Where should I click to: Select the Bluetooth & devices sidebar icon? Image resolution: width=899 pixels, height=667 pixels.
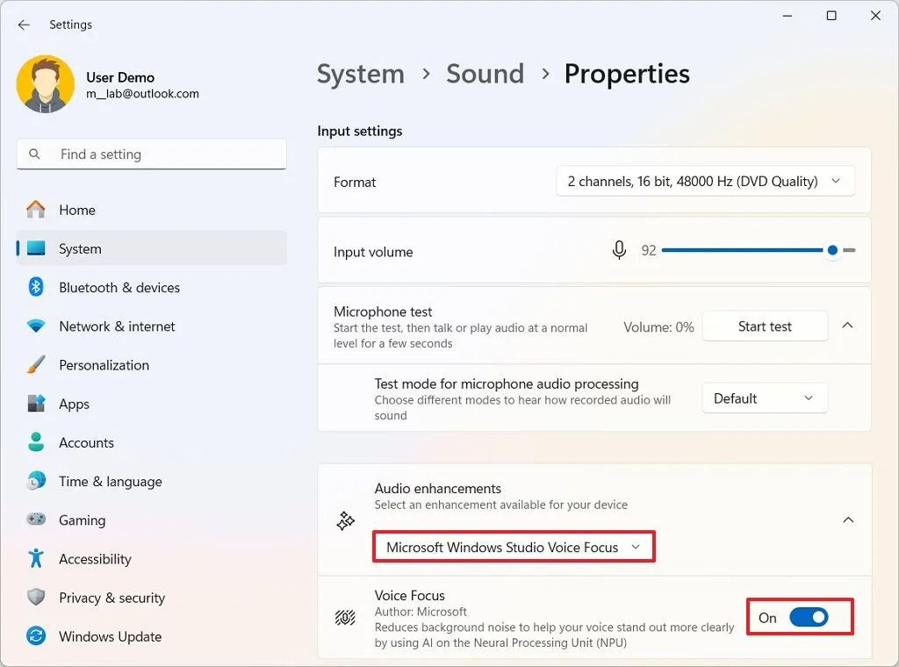tap(34, 287)
